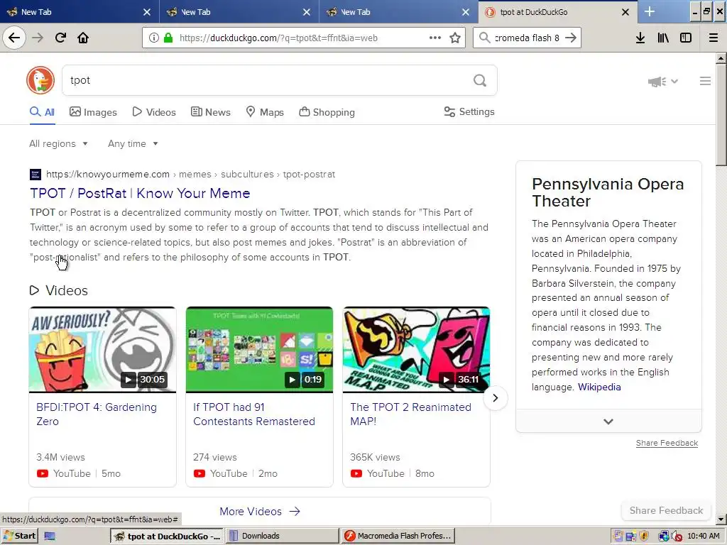Switch to the Maps results tab
Viewport: 727px width, 545px height.
[265, 112]
